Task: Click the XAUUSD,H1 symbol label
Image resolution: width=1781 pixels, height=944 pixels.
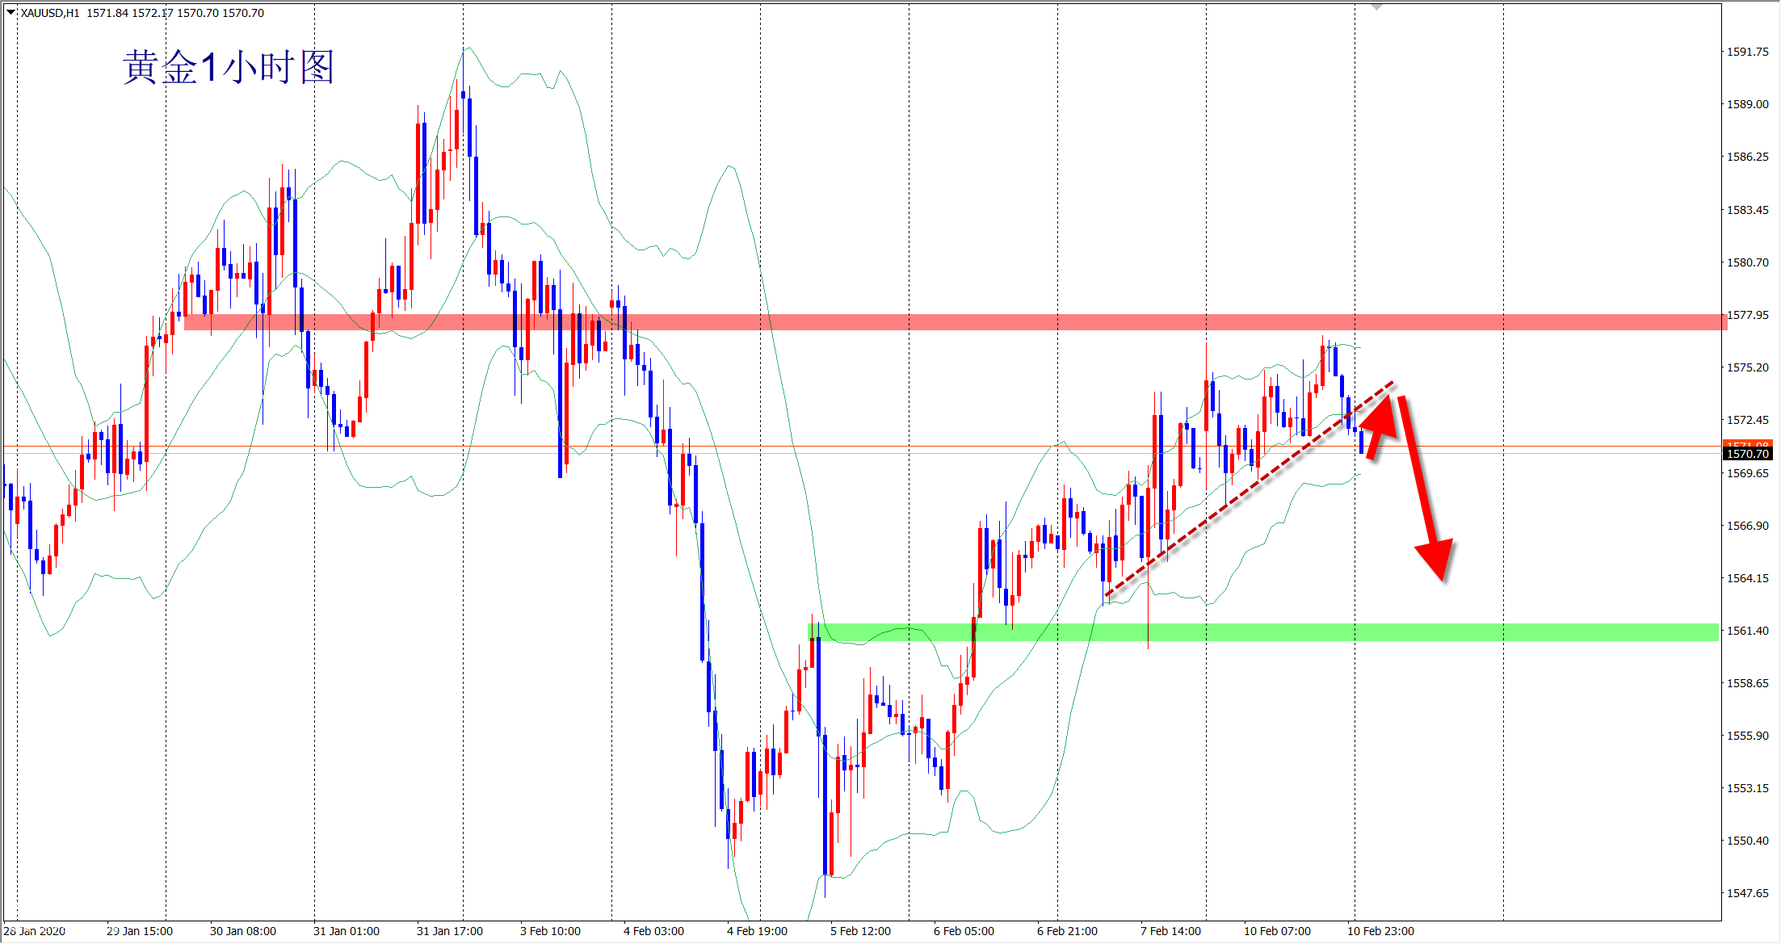Action: point(49,13)
